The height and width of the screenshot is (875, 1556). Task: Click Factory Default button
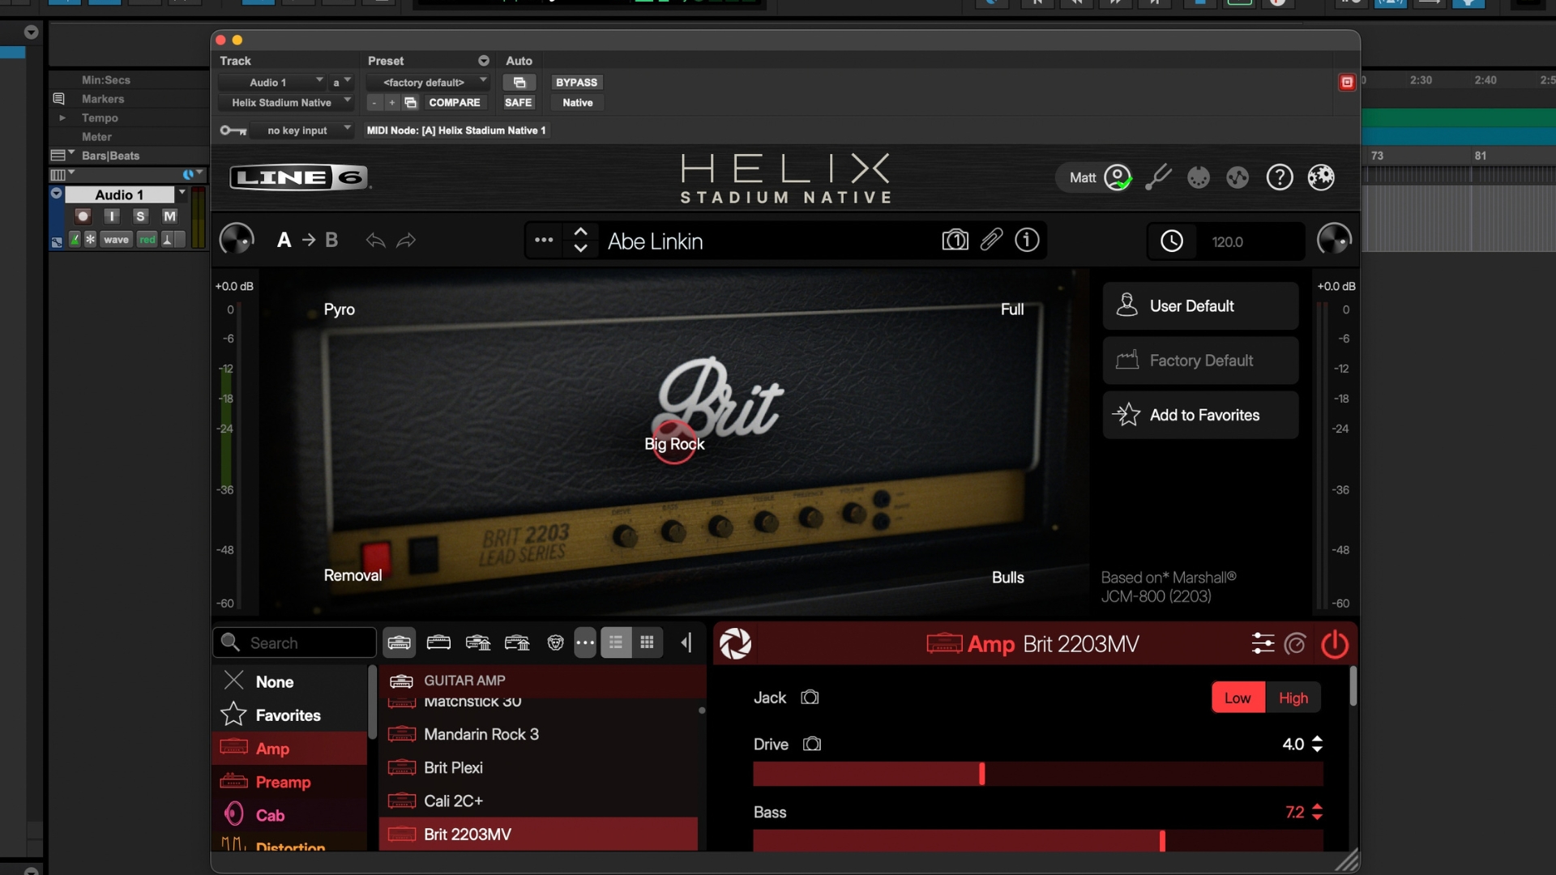pos(1200,361)
